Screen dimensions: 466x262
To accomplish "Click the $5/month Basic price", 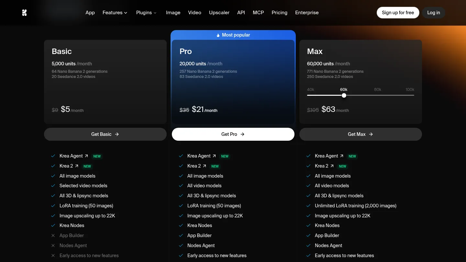I will (72, 109).
